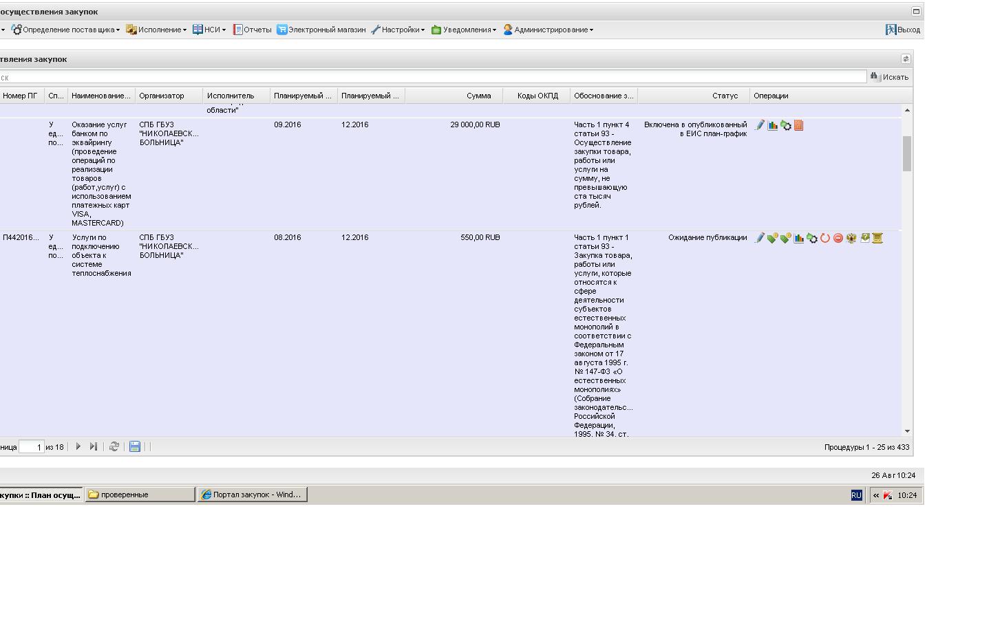This screenshot has width=991, height=619.
Task: Sort by Исполнитель column header
Action: tap(236, 96)
